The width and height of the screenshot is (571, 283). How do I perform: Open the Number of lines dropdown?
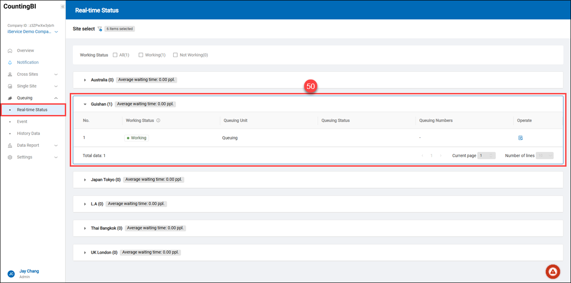[x=544, y=155]
